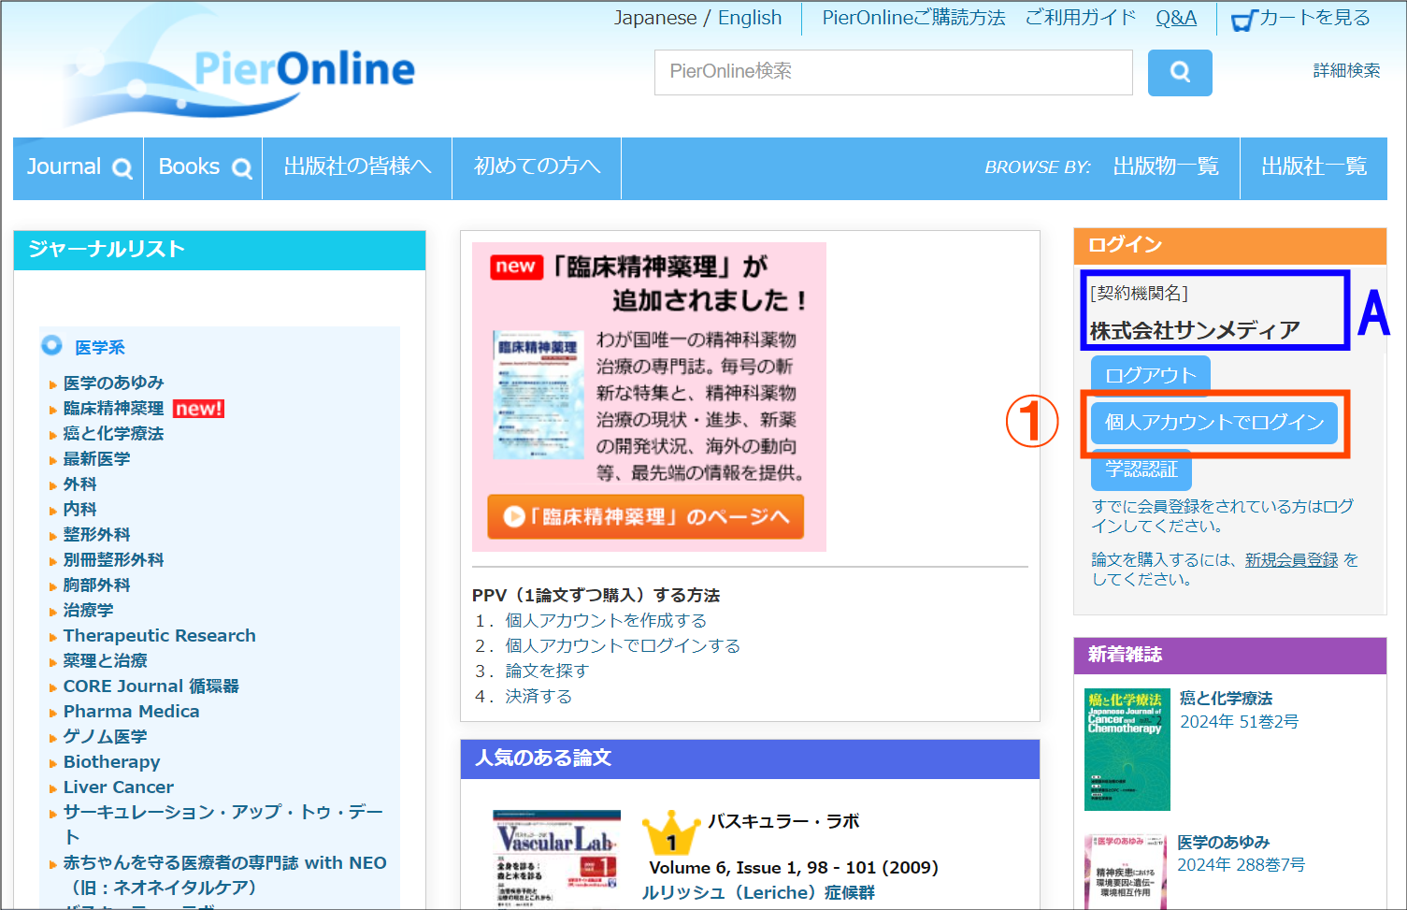Viewport: 1407px width, 910px height.
Task: Open 2024年 51巻2号 issue link
Action: [x=1239, y=721]
